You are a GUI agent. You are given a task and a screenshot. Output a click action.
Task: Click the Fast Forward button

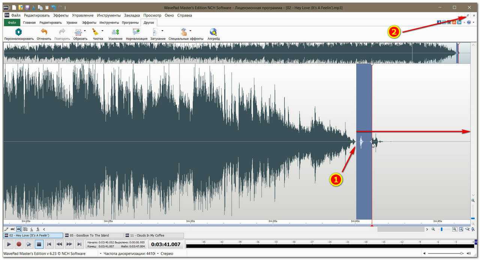pyautogui.click(x=69, y=244)
